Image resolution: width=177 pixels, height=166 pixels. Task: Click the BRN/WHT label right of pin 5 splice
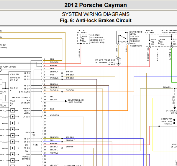tap(70, 72)
